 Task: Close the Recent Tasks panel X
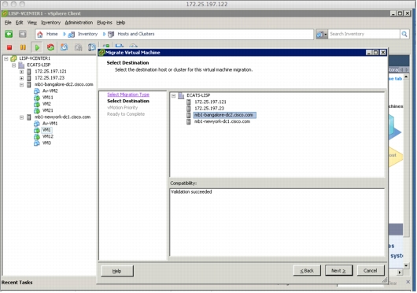click(408, 282)
